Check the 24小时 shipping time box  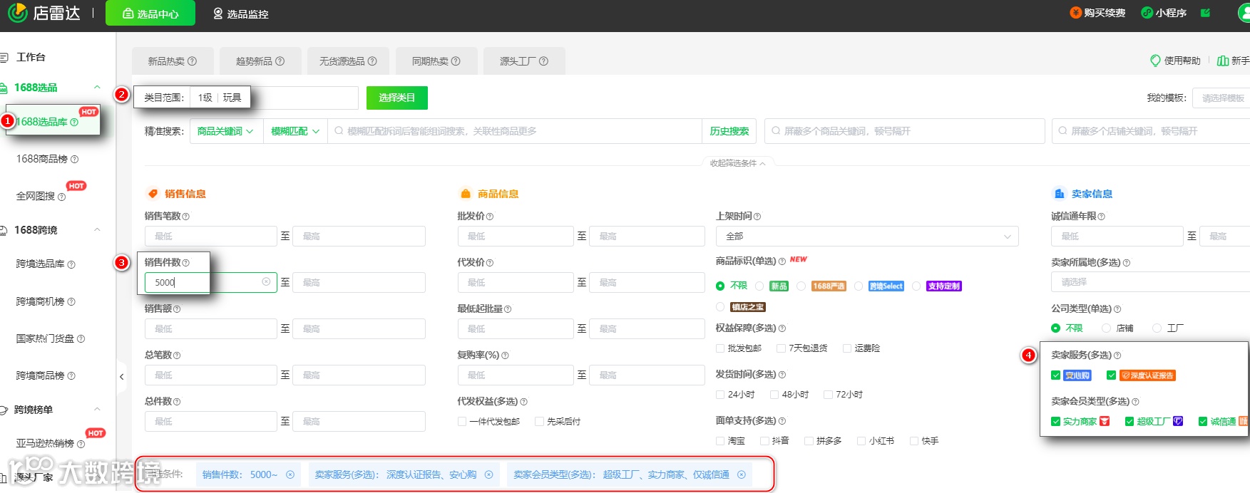pos(720,395)
